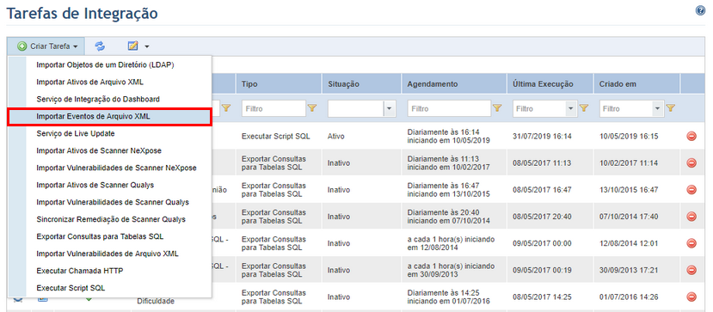Focus the Agendamento filter text field
Viewport: 713px width, 312px height.
[x=449, y=109]
